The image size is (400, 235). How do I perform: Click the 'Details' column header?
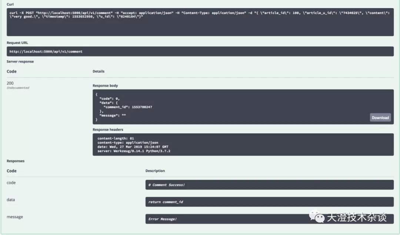[99, 71]
